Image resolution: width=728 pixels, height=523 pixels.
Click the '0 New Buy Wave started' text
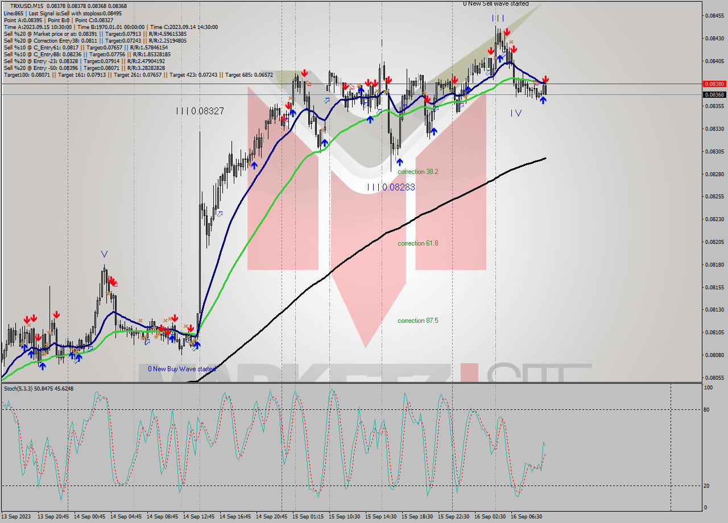coord(182,369)
